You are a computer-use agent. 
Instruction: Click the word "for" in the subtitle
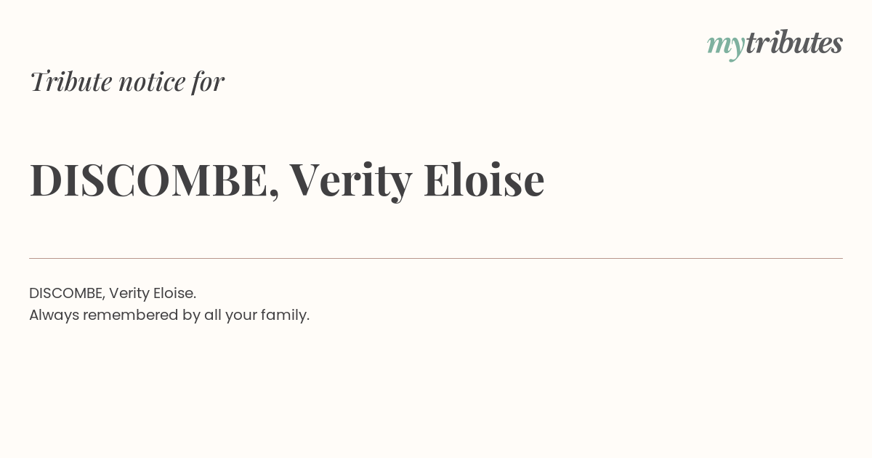pyautogui.click(x=208, y=81)
